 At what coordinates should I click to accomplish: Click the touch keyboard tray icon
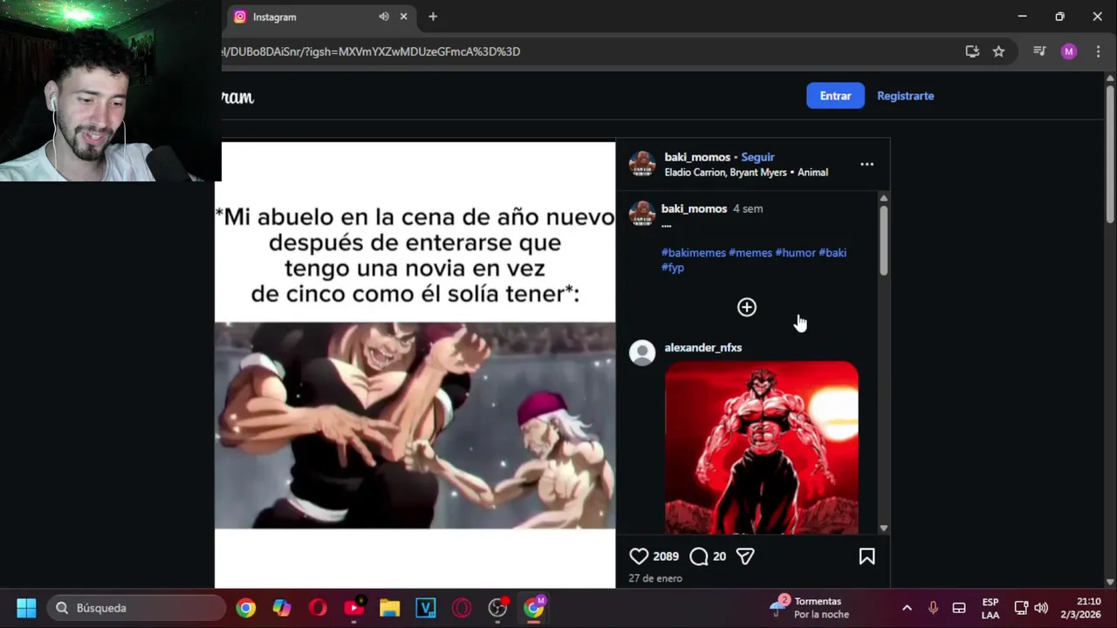pos(959,608)
